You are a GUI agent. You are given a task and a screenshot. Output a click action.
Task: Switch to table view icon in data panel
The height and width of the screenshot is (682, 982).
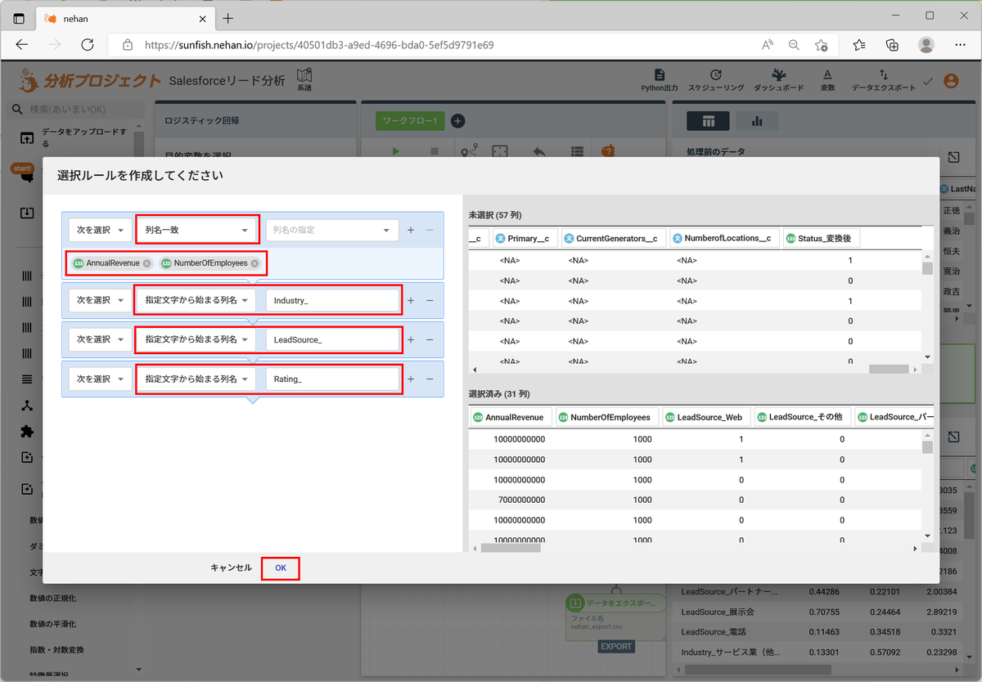pyautogui.click(x=709, y=121)
